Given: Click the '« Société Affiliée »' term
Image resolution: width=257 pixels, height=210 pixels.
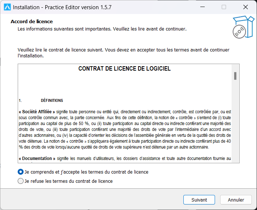Looking at the screenshot, I should tap(37, 112).
